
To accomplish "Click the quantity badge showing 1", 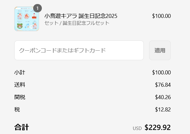I will point(37,8).
